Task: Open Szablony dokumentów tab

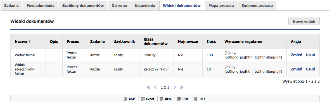Action: click(83, 6)
